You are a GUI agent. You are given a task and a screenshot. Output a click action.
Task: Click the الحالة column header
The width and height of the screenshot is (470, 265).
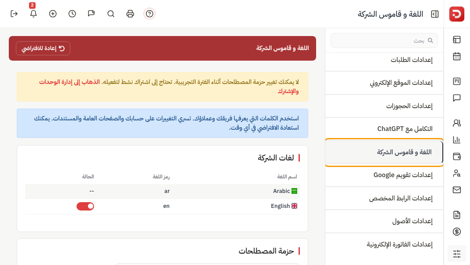[88, 177]
